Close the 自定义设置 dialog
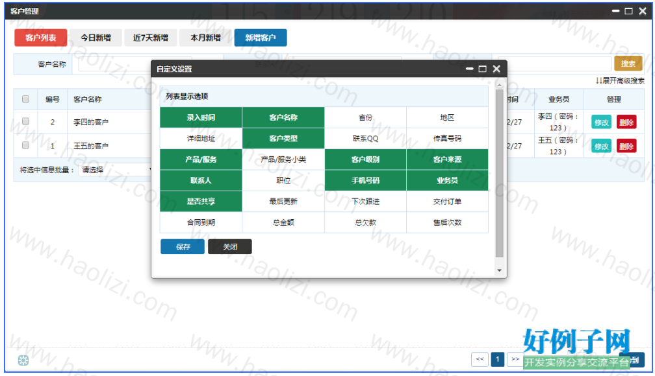The width and height of the screenshot is (655, 376). click(496, 69)
